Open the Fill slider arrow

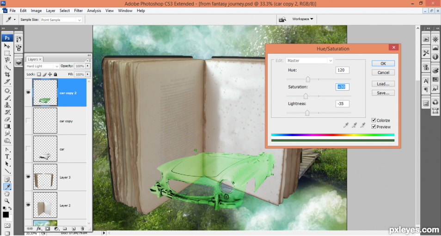tap(88, 75)
